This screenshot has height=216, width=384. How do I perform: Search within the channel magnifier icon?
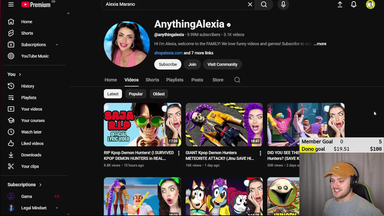[237, 80]
